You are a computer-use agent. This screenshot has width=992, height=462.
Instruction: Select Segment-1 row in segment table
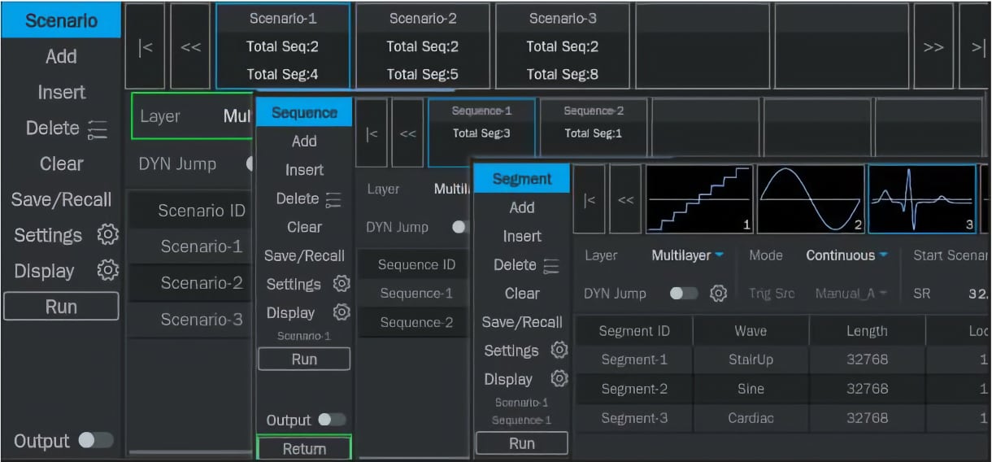coord(782,360)
